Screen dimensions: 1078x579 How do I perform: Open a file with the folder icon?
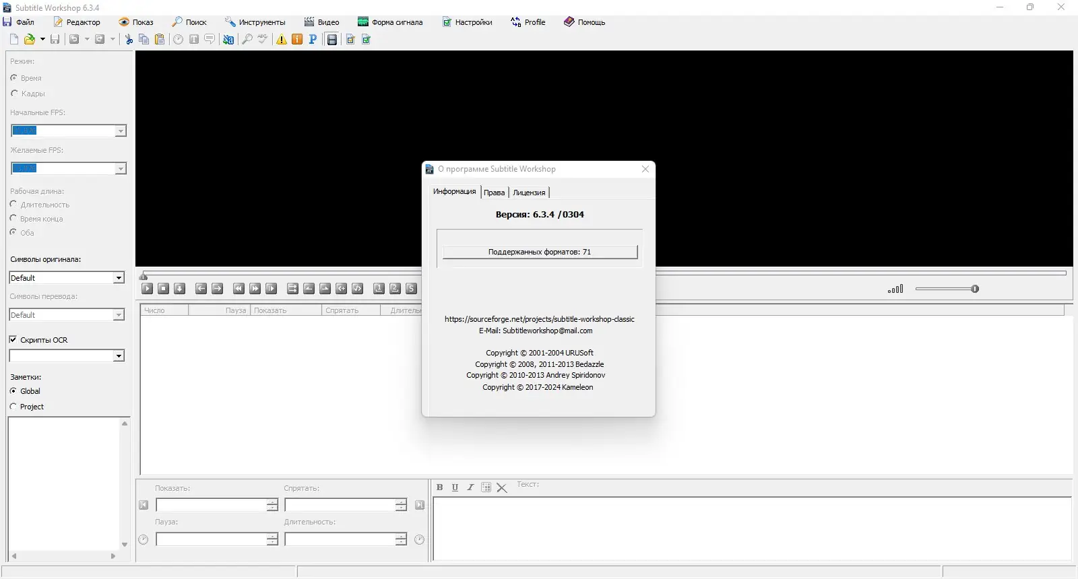(x=30, y=40)
